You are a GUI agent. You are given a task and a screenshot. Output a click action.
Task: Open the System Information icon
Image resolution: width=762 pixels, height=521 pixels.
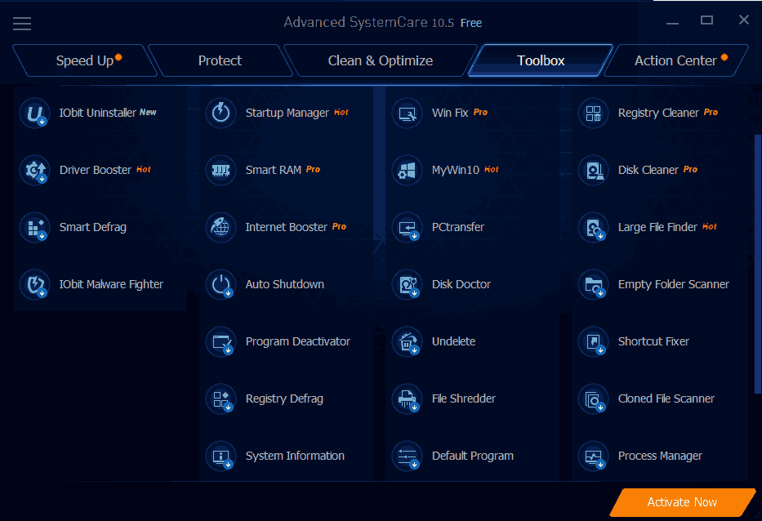click(x=221, y=456)
